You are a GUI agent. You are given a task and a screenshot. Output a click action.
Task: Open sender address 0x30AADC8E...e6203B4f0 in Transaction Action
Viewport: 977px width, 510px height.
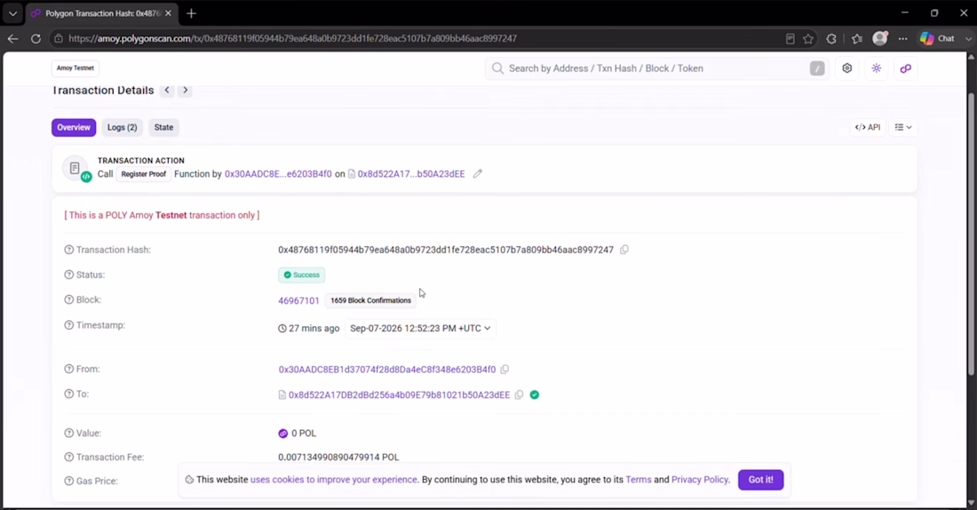coord(278,174)
